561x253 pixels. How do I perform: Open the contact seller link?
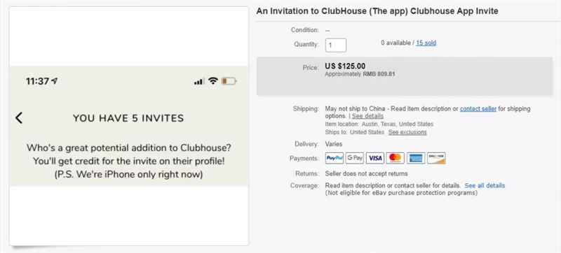point(478,109)
